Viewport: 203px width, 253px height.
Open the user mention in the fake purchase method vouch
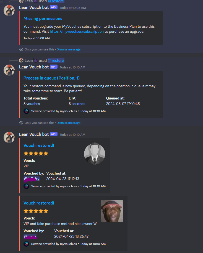pyautogui.click(x=30, y=237)
